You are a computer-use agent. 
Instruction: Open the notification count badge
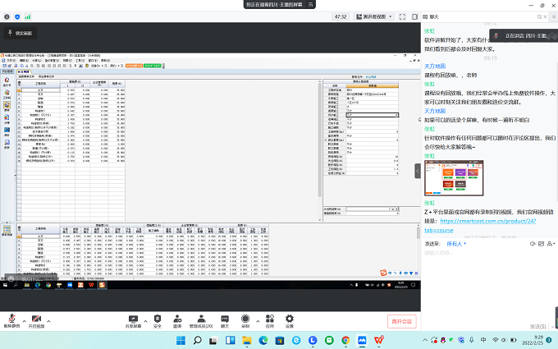click(x=550, y=340)
